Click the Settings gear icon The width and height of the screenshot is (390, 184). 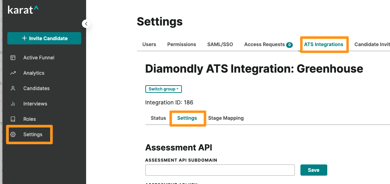tap(13, 134)
